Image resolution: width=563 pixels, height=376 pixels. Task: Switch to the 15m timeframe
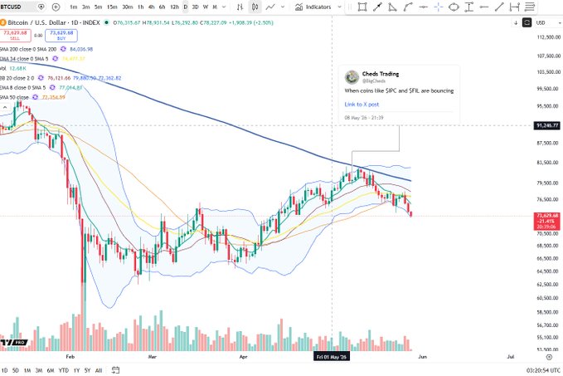[112, 7]
